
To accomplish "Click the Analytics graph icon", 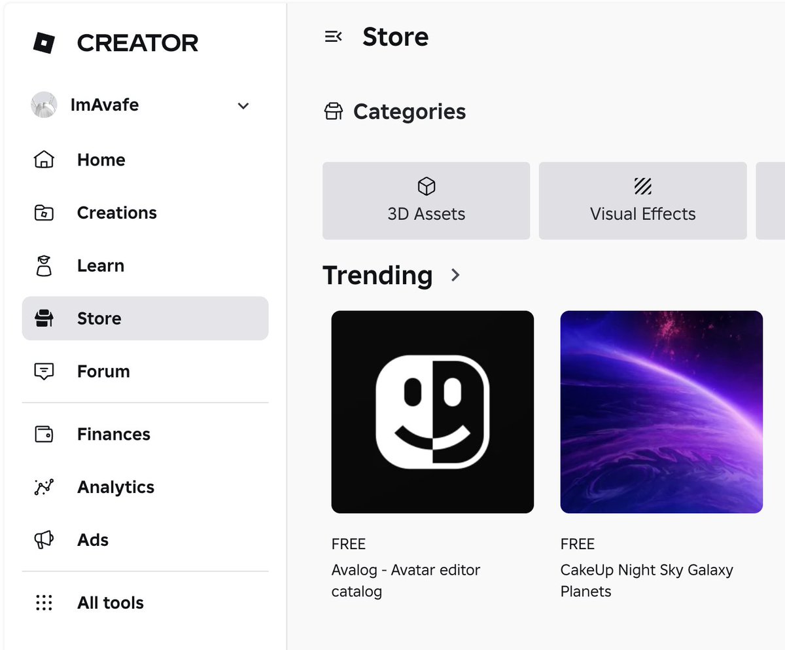I will tap(44, 487).
